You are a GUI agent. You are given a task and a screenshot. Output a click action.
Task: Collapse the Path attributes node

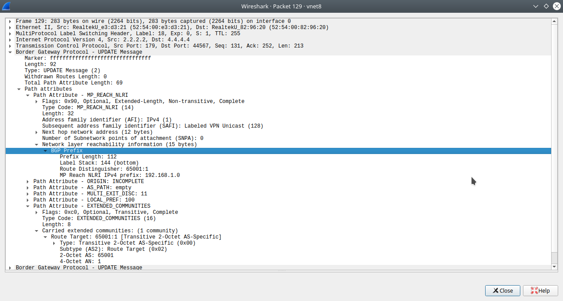(18, 89)
